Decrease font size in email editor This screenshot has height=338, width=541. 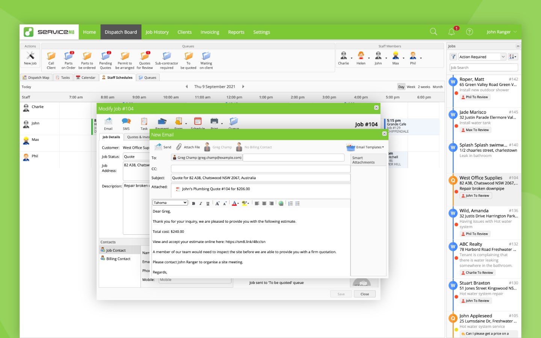pyautogui.click(x=225, y=204)
